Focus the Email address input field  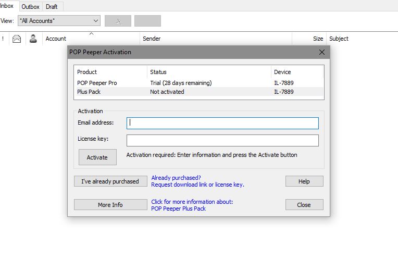(x=222, y=123)
